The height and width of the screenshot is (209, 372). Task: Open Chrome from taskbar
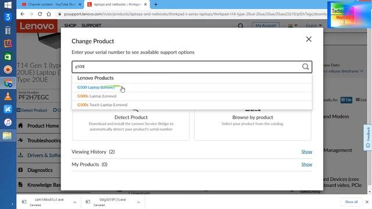click(x=8, y=83)
